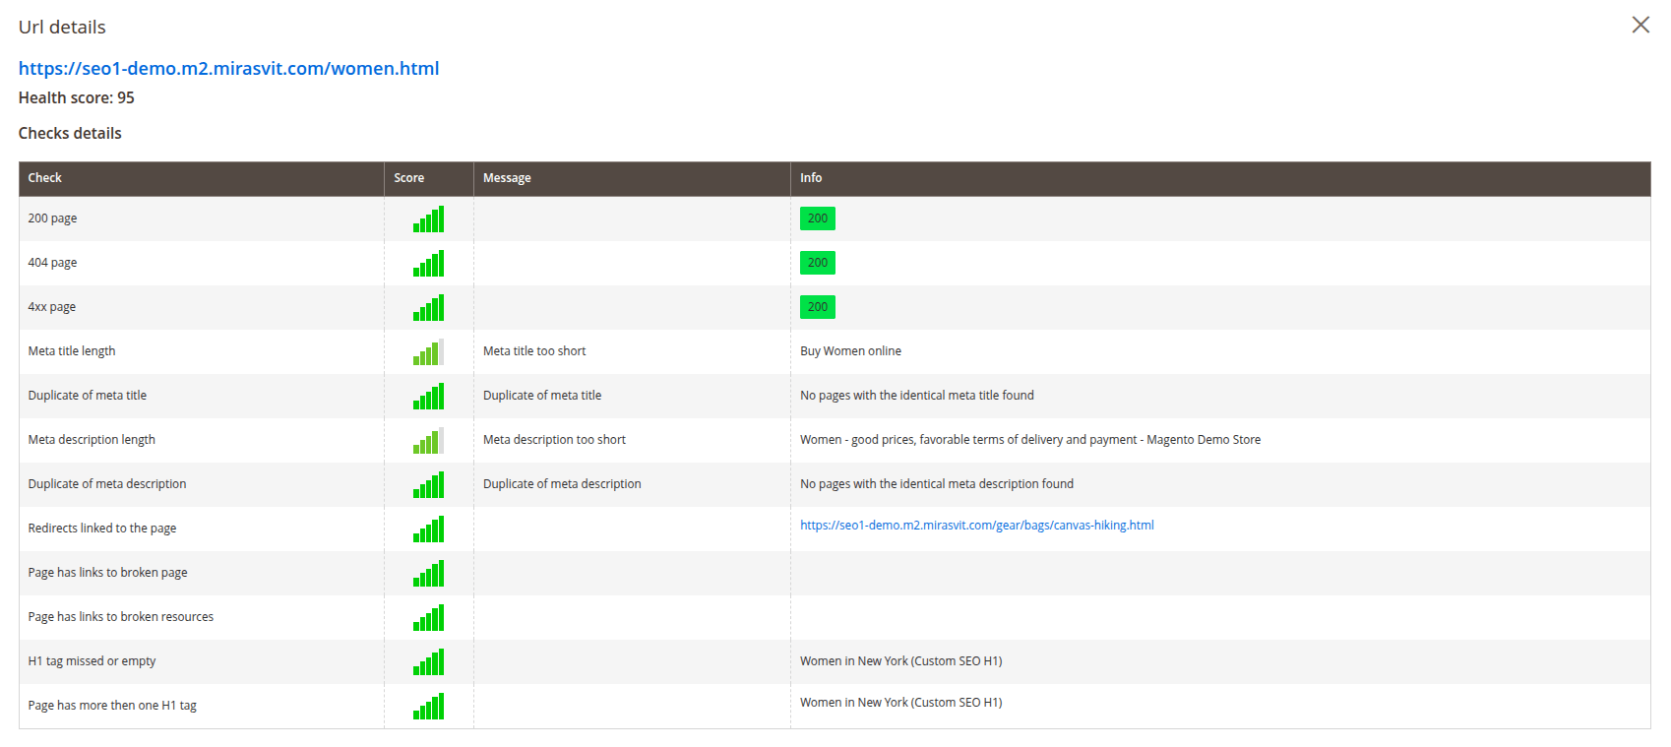Select the '200 page' check name

[x=52, y=218]
